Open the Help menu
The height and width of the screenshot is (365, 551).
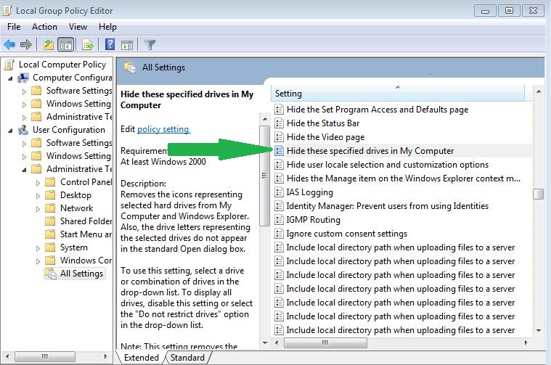click(107, 27)
